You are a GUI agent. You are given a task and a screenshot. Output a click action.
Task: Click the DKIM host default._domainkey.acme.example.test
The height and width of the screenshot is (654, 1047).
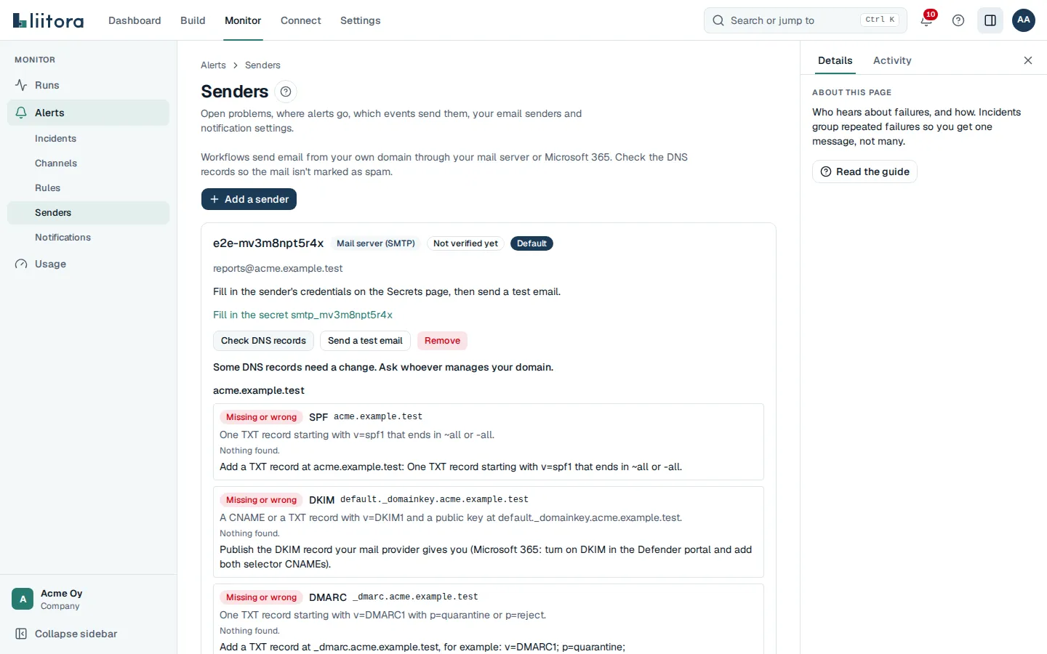(434, 499)
